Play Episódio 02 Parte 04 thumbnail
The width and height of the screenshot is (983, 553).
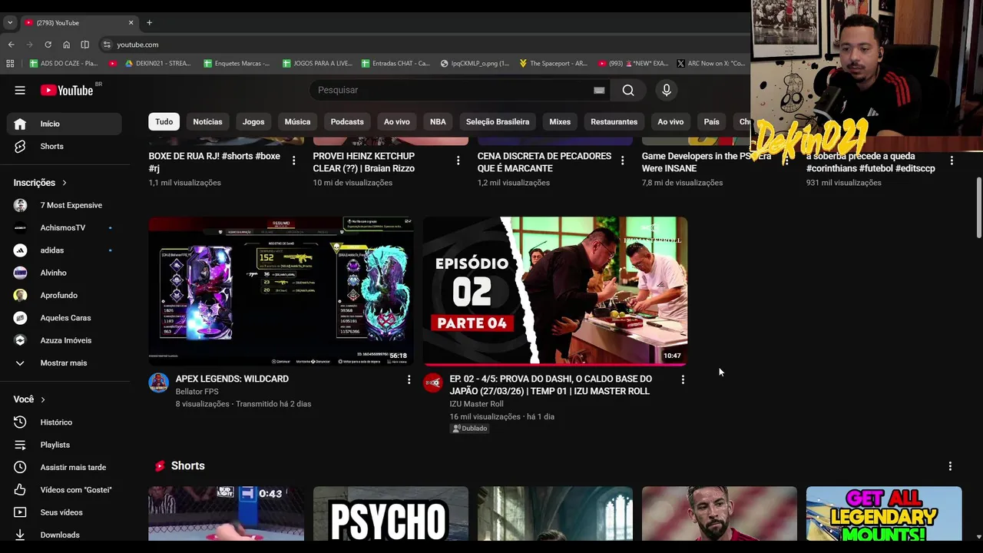coord(555,291)
